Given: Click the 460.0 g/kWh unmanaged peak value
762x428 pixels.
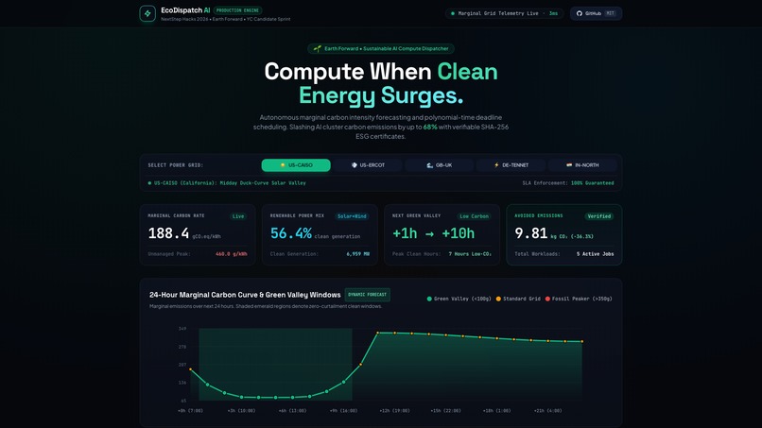Looking at the screenshot, I should pos(232,254).
